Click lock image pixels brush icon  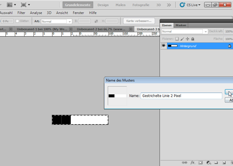(x=182, y=39)
